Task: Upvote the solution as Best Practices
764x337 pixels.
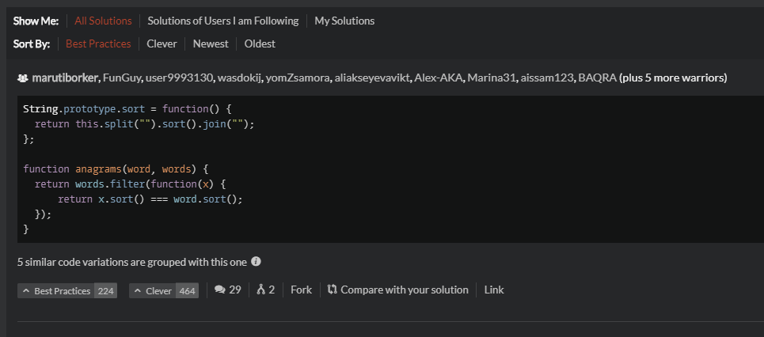Action: point(67,291)
